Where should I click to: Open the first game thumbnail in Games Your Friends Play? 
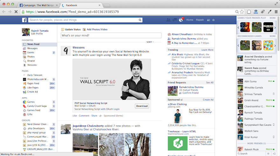[245, 27]
